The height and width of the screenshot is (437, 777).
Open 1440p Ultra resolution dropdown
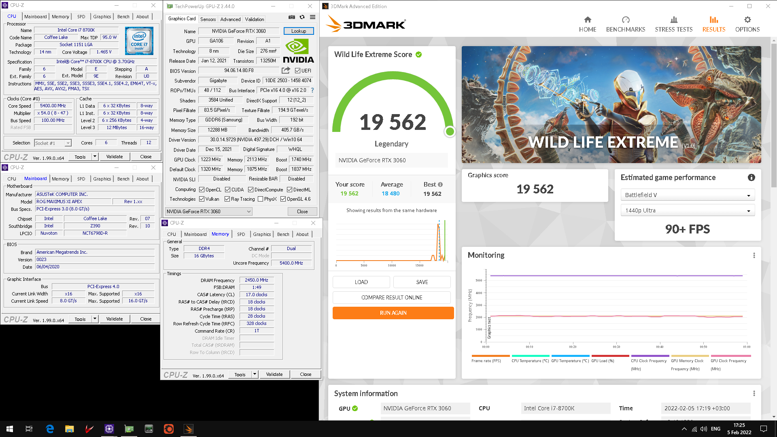click(x=688, y=210)
